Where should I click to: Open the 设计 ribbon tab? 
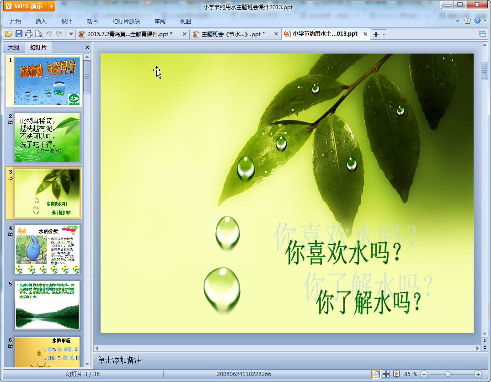[67, 21]
